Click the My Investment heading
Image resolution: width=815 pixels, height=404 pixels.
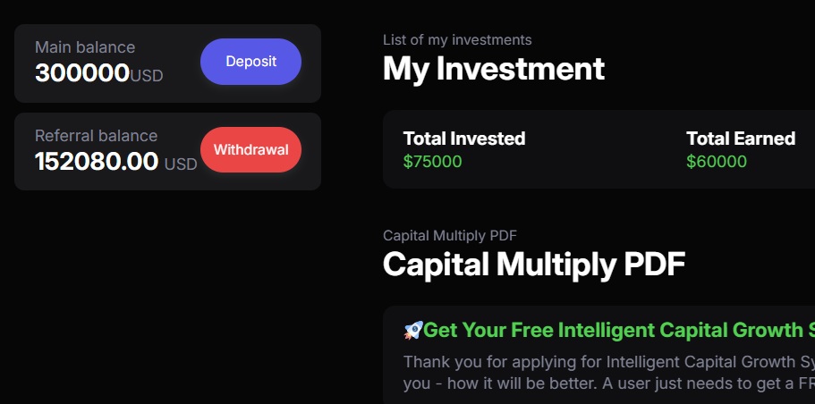[x=493, y=69]
